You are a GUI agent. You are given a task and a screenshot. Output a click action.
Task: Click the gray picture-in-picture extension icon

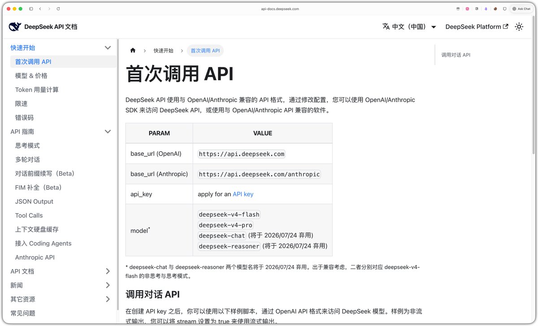477,9
